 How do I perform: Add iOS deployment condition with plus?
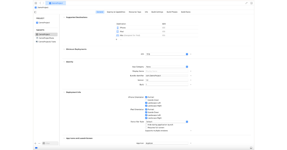pyautogui.click(x=191, y=54)
